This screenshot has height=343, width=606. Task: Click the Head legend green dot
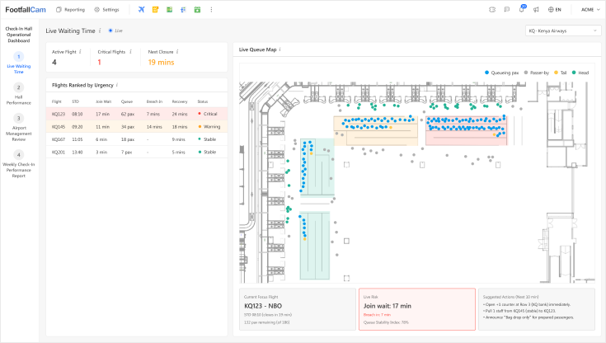[574, 73]
